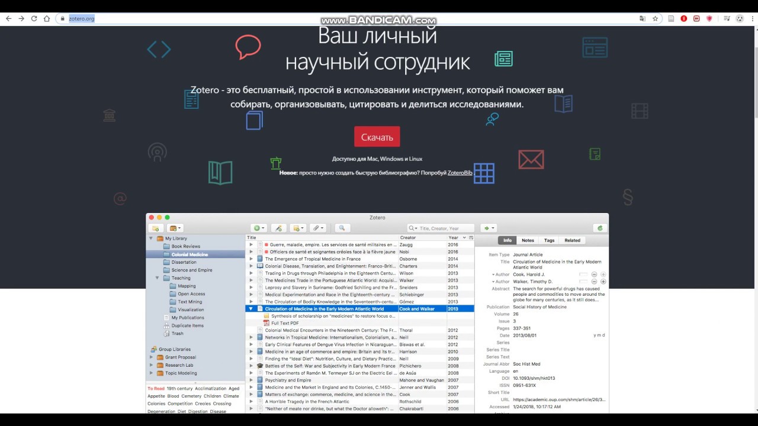Viewport: 758px width, 426px height.
Task: Toggle name field mode for Cook, Harold J.
Action: coord(583,275)
